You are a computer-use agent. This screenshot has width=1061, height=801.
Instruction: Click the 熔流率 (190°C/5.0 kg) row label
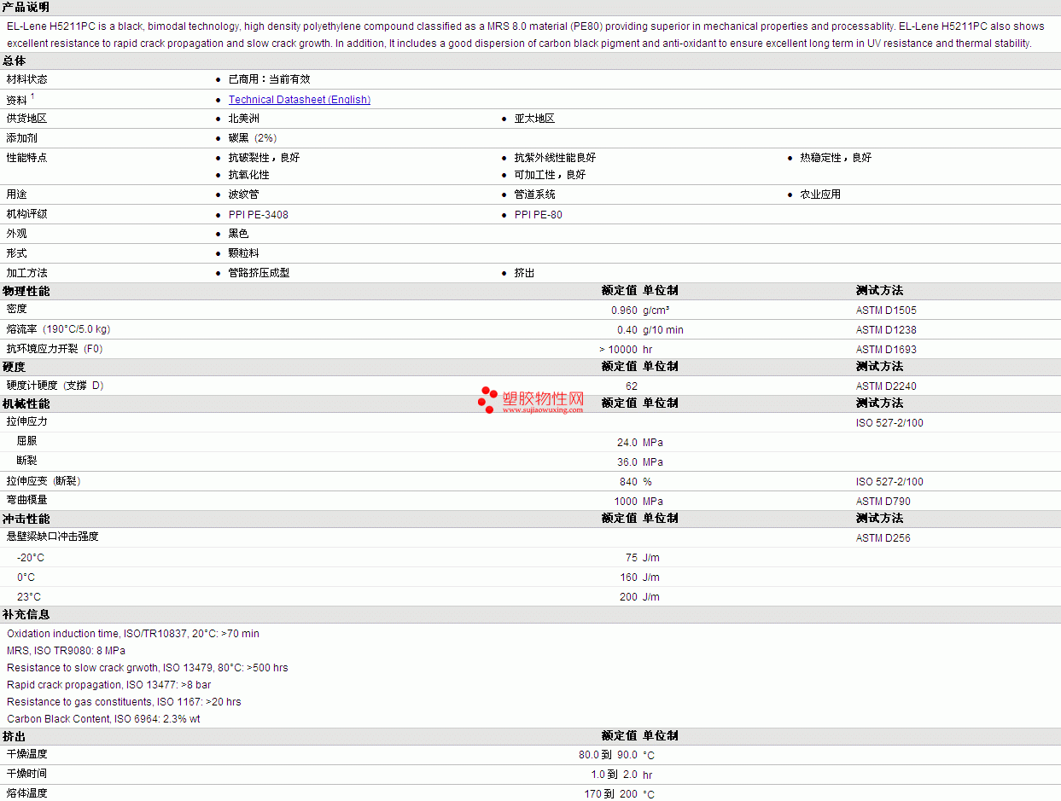(58, 329)
